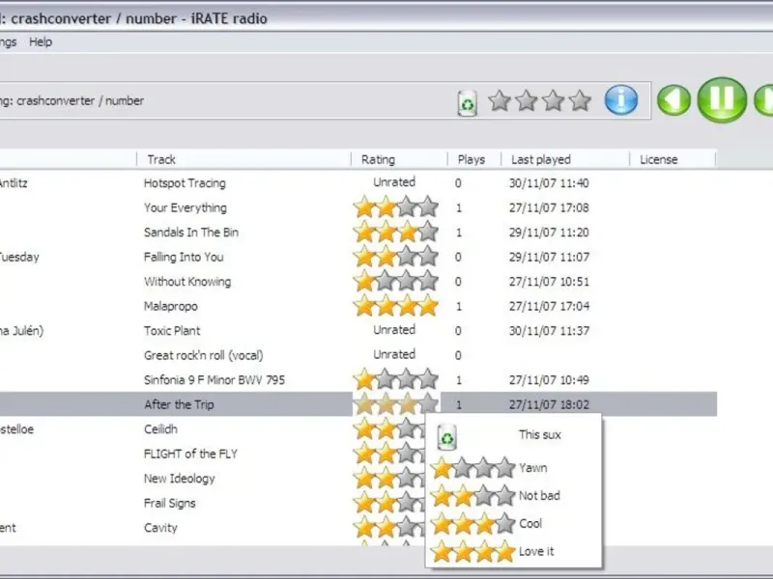Select the Ceilidh track
The height and width of the screenshot is (579, 773).
pos(160,429)
